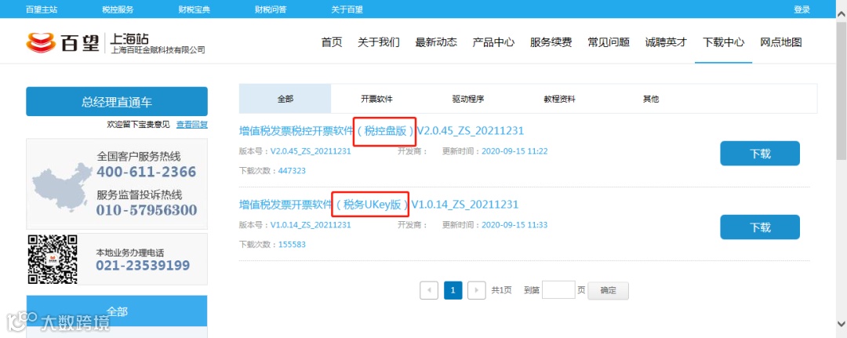Open 税控服务 in top bar
This screenshot has width=847, height=338.
pyautogui.click(x=118, y=9)
